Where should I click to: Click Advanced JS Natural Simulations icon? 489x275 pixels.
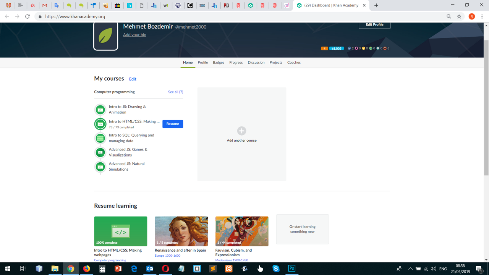pyautogui.click(x=100, y=167)
